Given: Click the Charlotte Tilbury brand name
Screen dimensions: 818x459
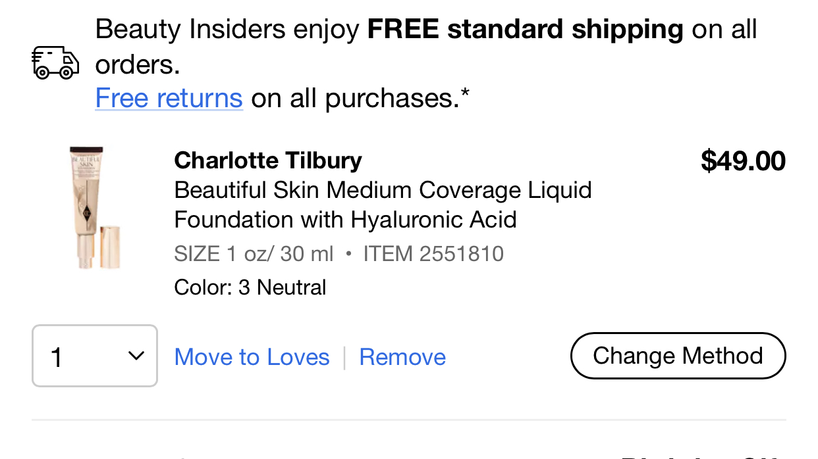Looking at the screenshot, I should click(x=268, y=160).
